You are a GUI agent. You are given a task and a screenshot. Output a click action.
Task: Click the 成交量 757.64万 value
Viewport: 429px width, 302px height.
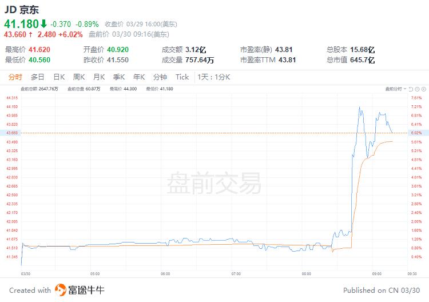click(200, 60)
